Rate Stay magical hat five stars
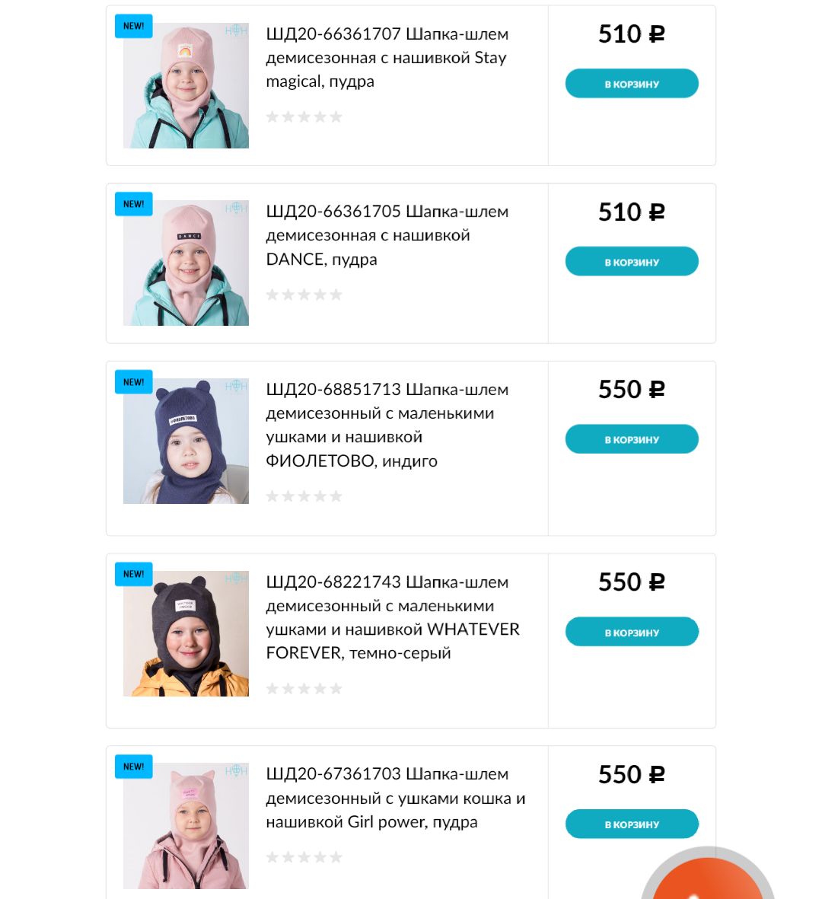This screenshot has width=822, height=899. click(336, 117)
